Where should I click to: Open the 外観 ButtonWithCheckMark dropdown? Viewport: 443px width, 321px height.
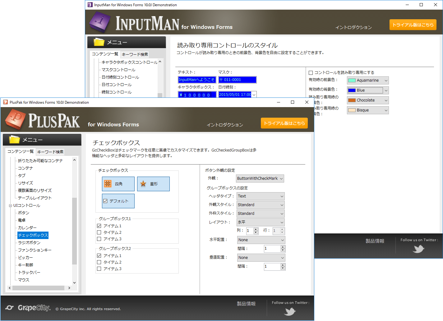pyautogui.click(x=260, y=179)
